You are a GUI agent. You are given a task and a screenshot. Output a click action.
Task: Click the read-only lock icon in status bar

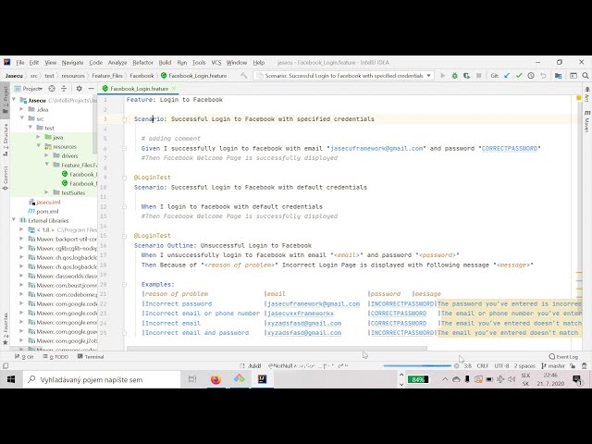point(573,366)
